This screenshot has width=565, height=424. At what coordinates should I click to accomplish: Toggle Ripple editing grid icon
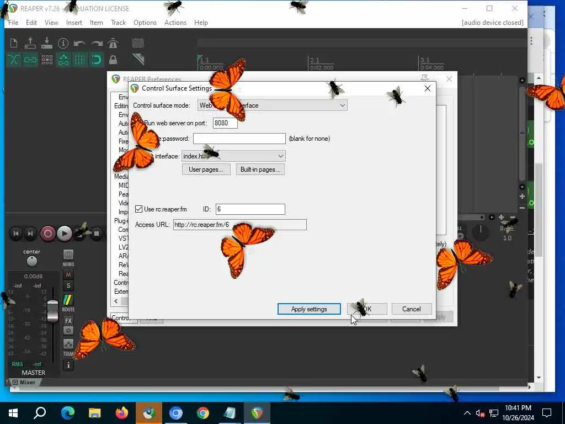click(47, 60)
